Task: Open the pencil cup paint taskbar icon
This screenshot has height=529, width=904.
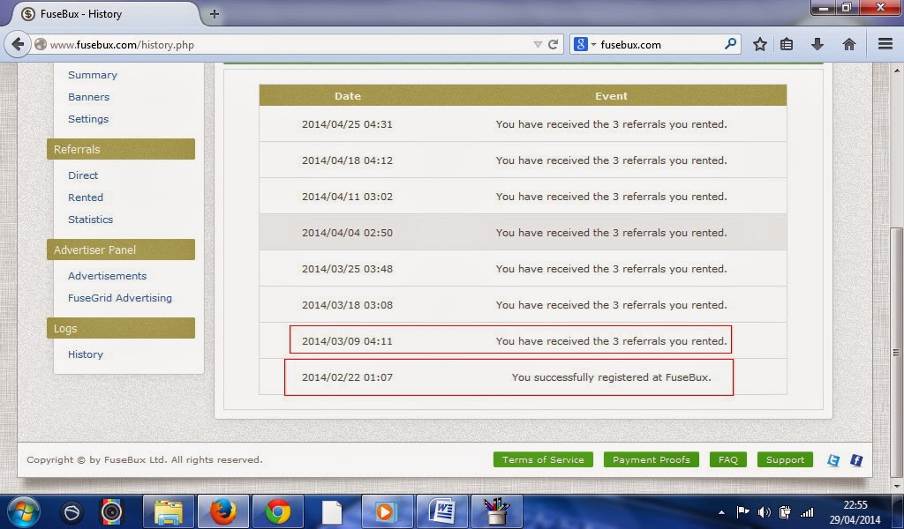Action: coord(496,511)
